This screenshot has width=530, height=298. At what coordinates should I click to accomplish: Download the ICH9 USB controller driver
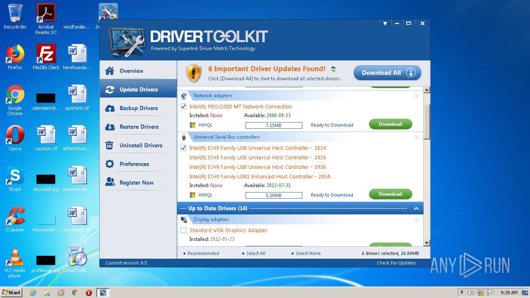tap(390, 194)
